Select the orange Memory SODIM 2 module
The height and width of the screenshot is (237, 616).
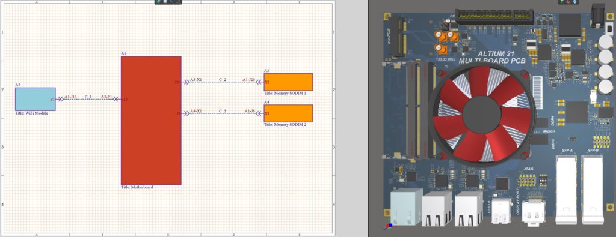click(288, 113)
